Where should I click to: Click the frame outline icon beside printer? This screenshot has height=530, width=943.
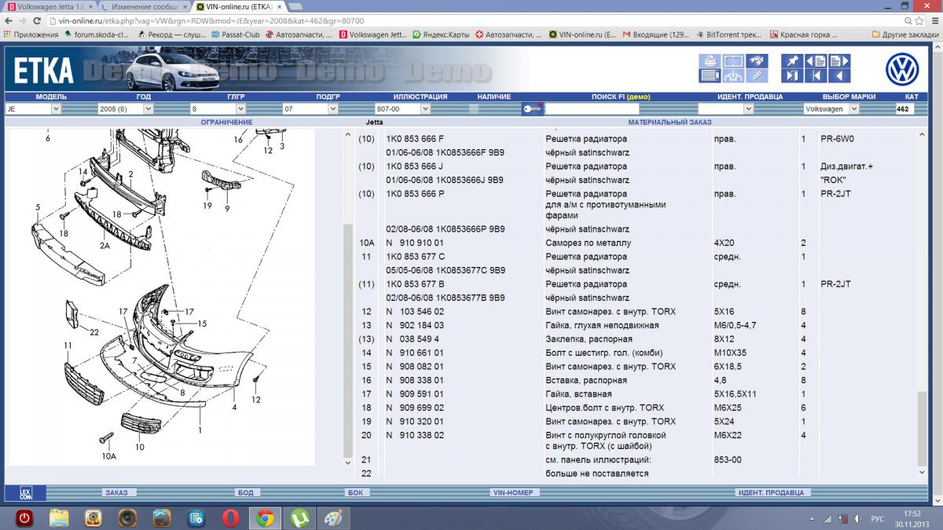pos(732,61)
